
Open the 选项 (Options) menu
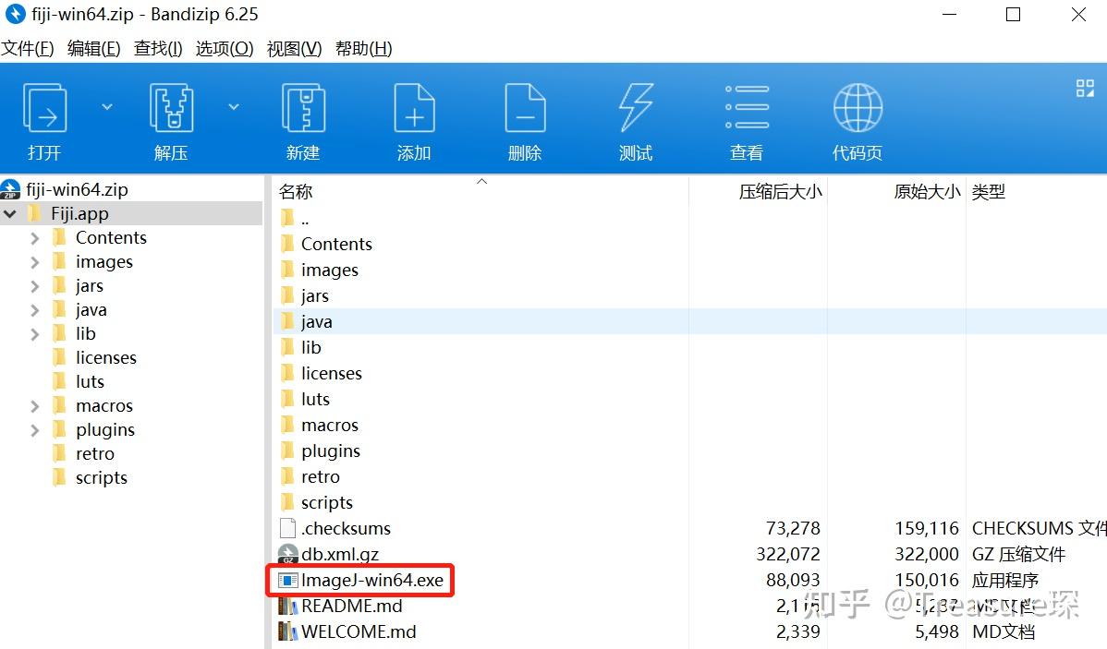(224, 48)
